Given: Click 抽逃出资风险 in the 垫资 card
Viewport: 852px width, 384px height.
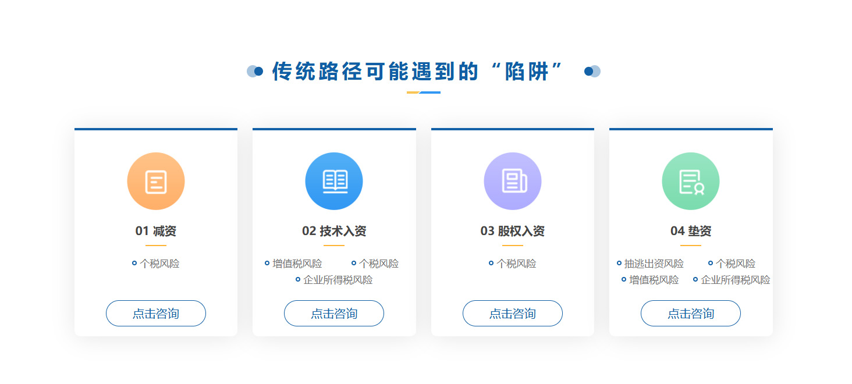Looking at the screenshot, I should (x=654, y=264).
